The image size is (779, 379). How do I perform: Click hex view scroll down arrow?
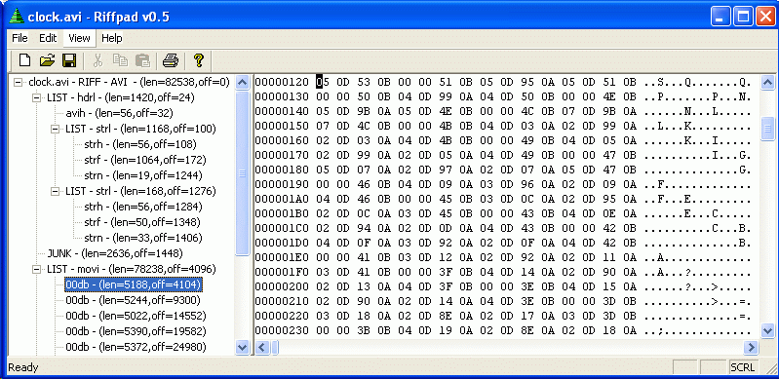pos(767,330)
